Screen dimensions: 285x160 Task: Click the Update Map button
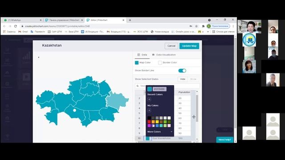tap(189, 46)
